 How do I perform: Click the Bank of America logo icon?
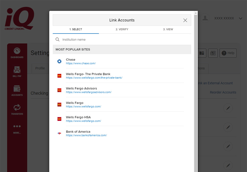click(59, 133)
